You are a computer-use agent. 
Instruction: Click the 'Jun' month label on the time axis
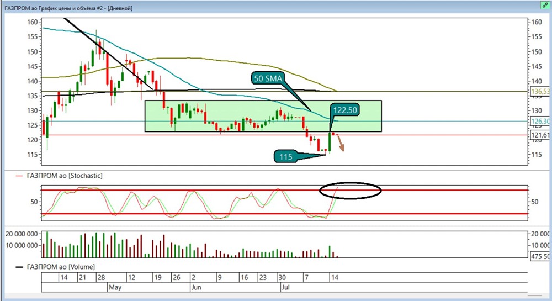coord(196,287)
